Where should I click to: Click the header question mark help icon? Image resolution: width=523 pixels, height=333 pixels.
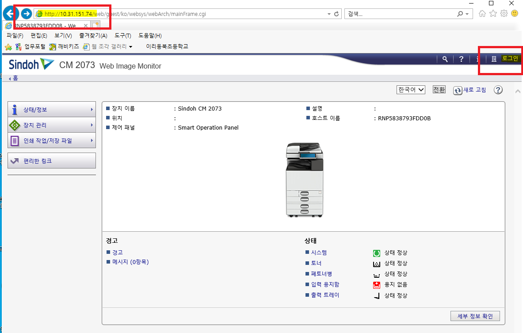(461, 59)
